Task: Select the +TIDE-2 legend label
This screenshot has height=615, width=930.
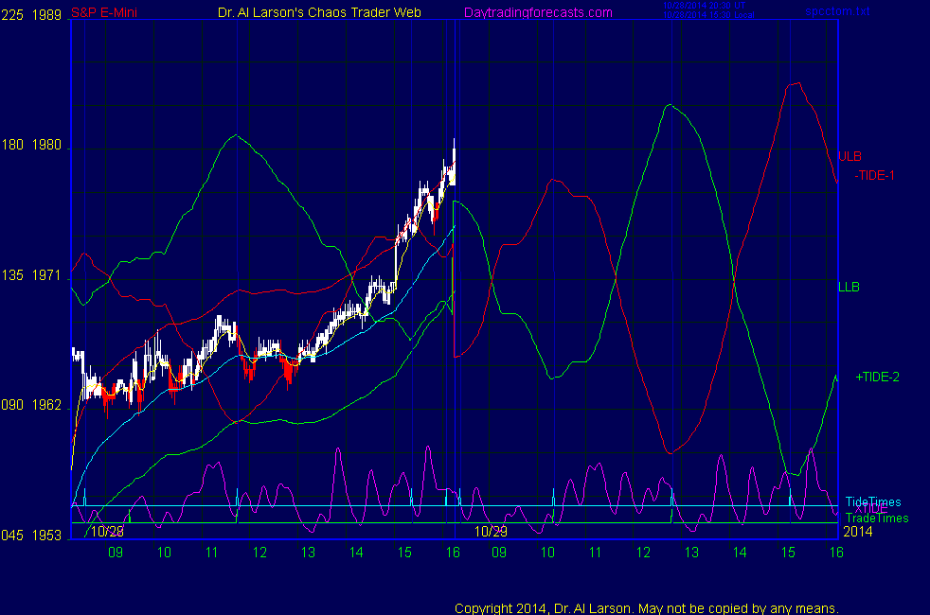Action: pos(877,377)
